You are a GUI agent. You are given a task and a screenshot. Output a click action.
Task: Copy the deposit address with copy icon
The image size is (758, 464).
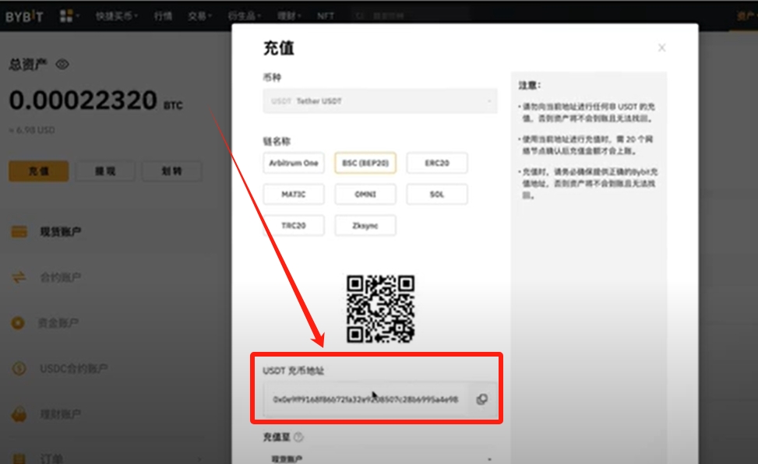[x=482, y=399]
